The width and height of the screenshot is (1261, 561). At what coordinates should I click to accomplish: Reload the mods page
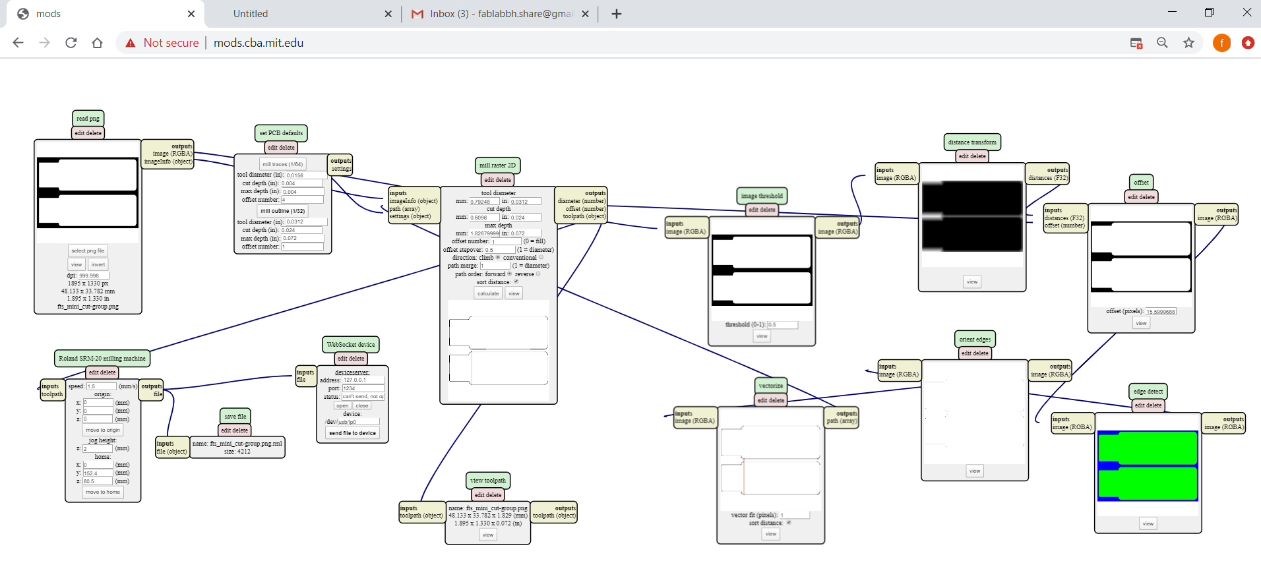coord(71,43)
